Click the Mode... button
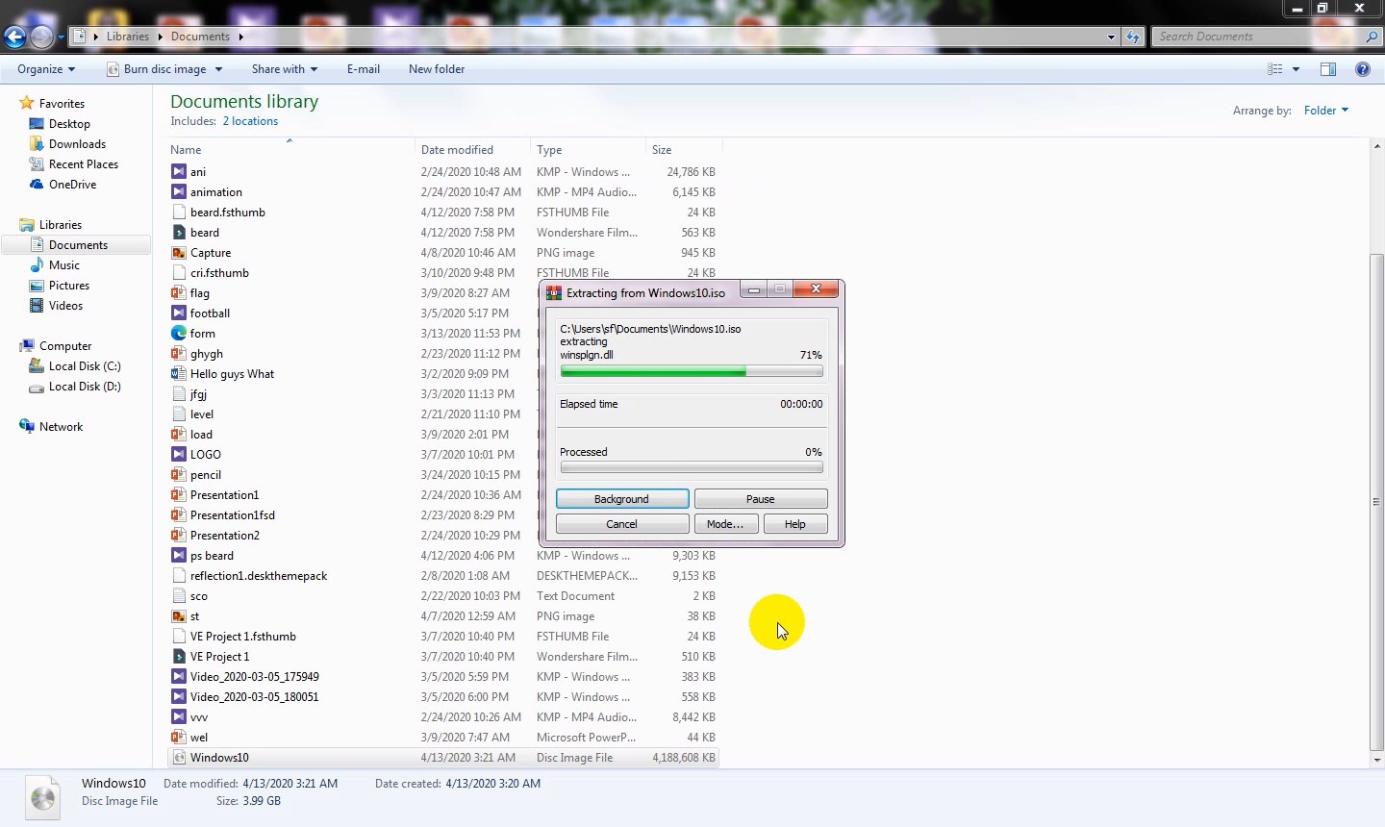The height and width of the screenshot is (827, 1385). tap(725, 524)
